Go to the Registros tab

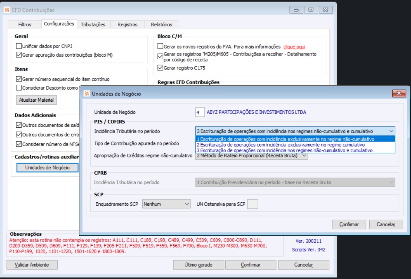127,24
